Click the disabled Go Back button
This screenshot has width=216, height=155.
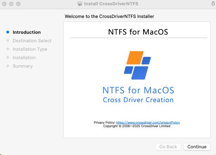(168, 147)
